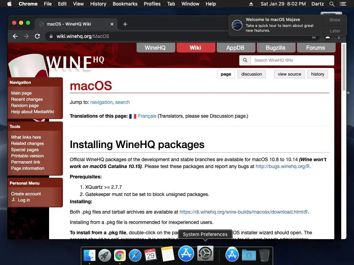Open the Trash in the Dock
The width and height of the screenshot is (354, 265).
click(x=264, y=255)
